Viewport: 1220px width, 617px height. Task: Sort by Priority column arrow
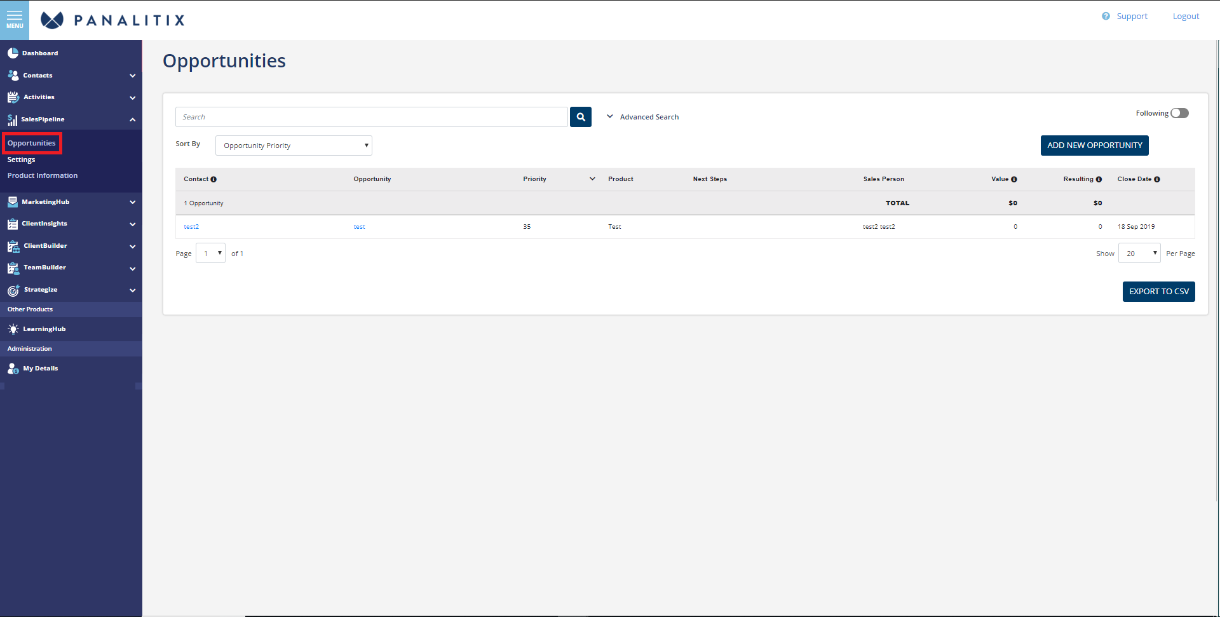[592, 179]
